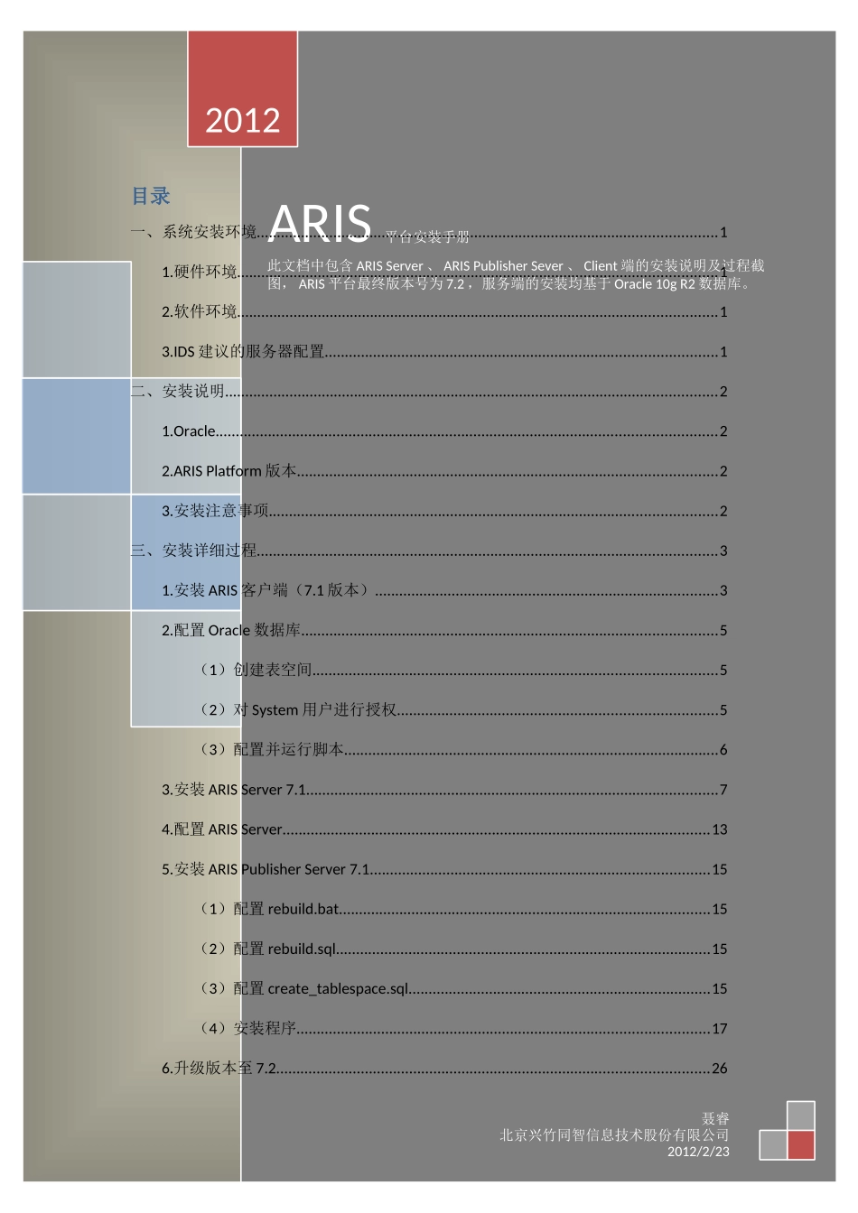This screenshot has height=1213, width=858.
Task: Open '2.ARIS Platform 版本' entry
Action: (x=444, y=470)
